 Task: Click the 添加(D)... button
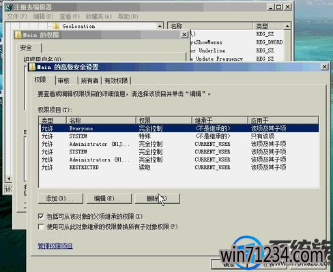[60, 198]
